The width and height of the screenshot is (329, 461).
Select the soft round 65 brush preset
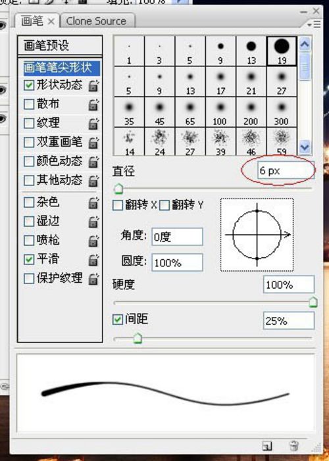pyautogui.click(x=190, y=112)
